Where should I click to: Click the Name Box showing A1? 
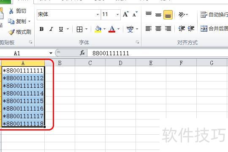(24, 53)
